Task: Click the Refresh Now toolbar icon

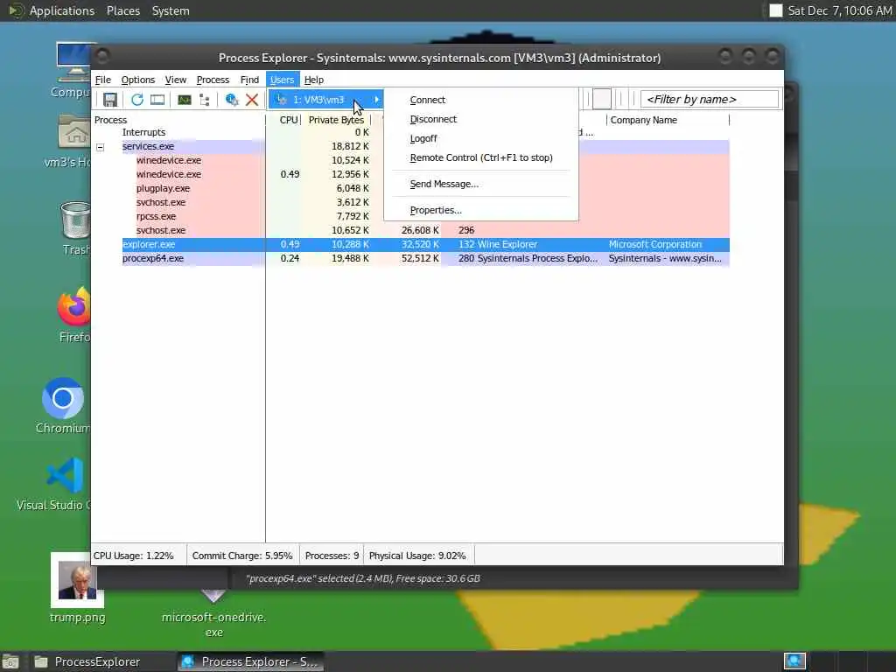Action: (137, 100)
